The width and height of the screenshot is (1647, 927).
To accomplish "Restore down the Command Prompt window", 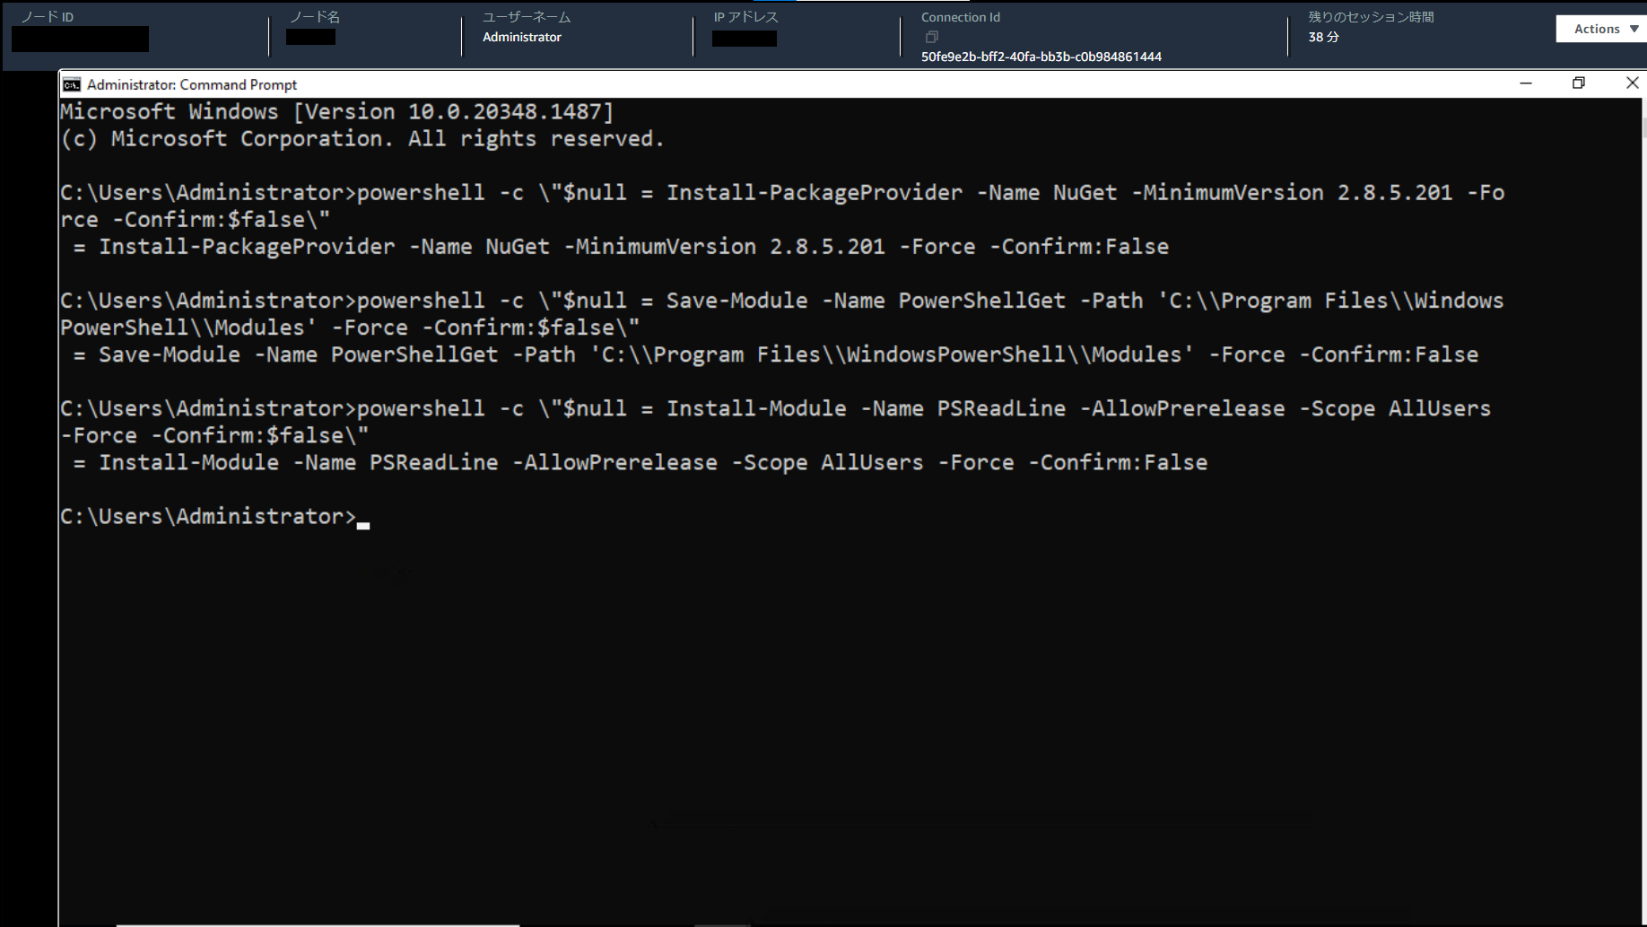I will click(x=1579, y=83).
